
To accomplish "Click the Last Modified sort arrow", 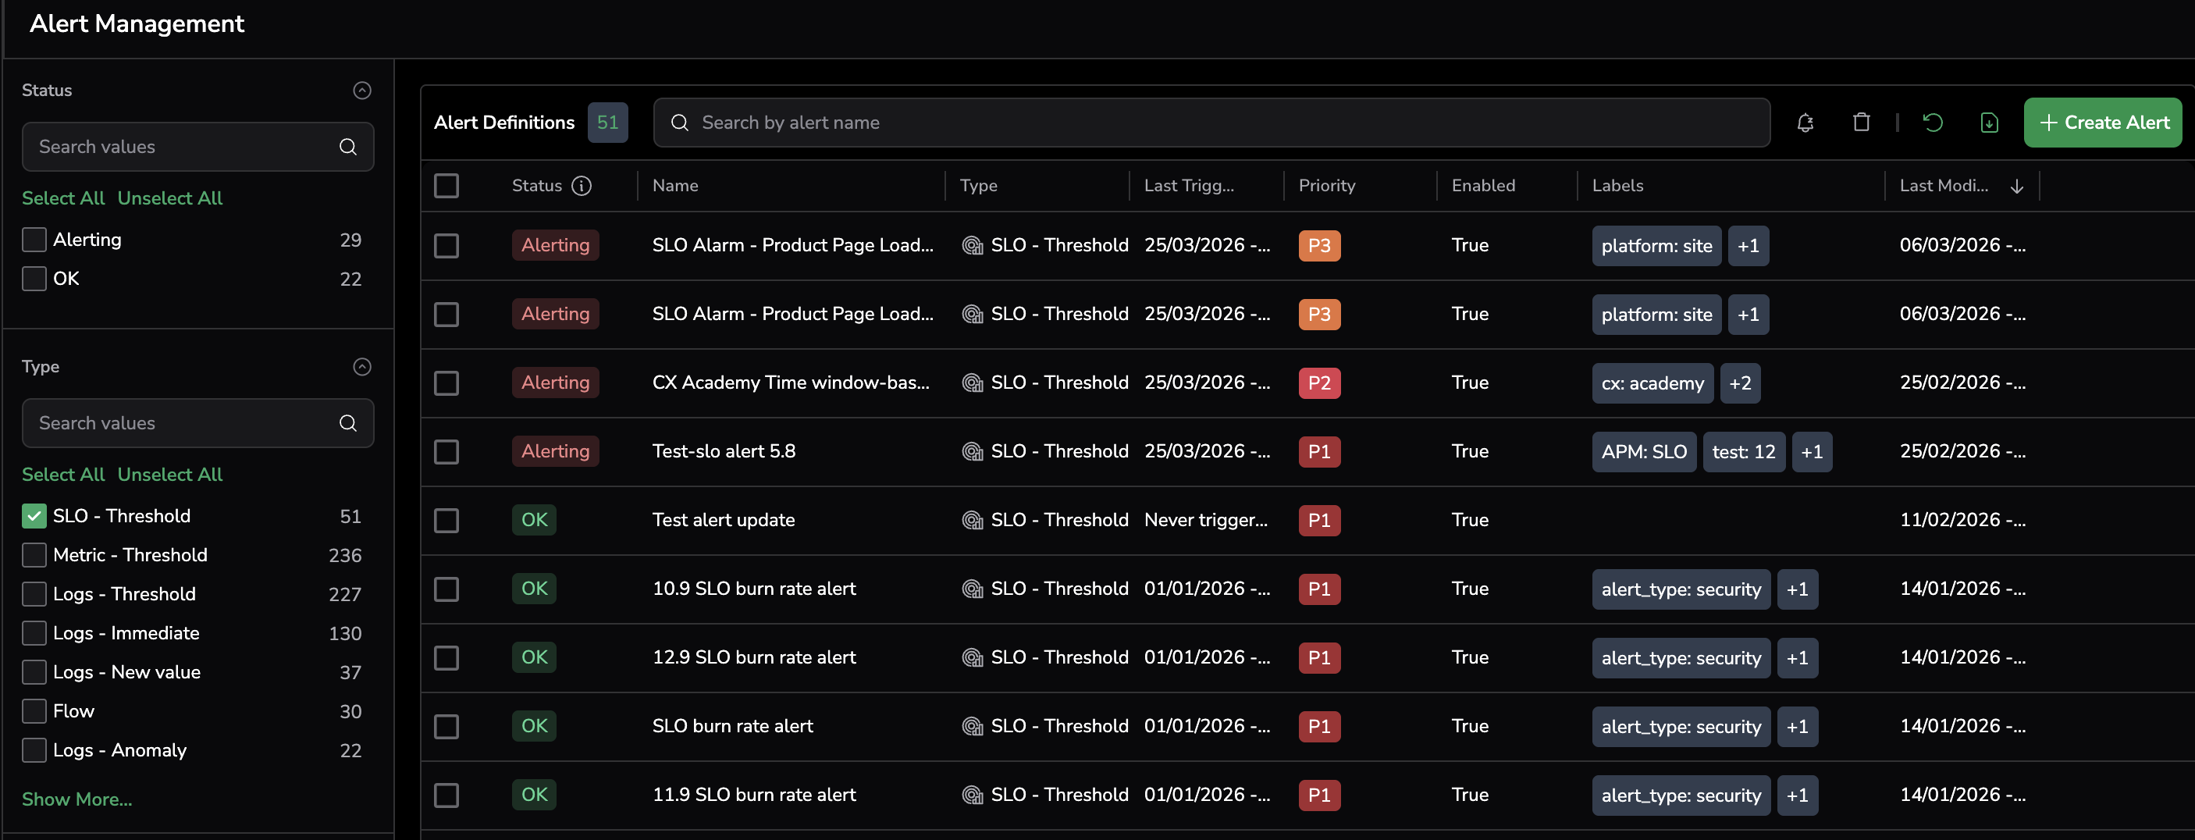I will tap(2016, 187).
